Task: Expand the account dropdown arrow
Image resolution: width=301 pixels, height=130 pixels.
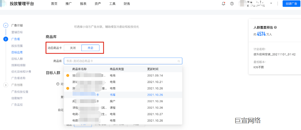Action: click(271, 3)
